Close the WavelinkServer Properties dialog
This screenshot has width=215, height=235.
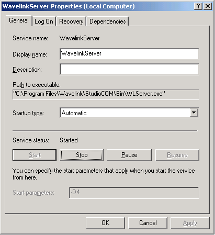pos(208,6)
